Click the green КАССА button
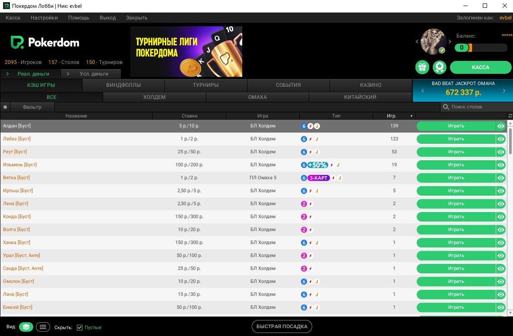Screen dimensions: 513x336 click(x=480, y=67)
